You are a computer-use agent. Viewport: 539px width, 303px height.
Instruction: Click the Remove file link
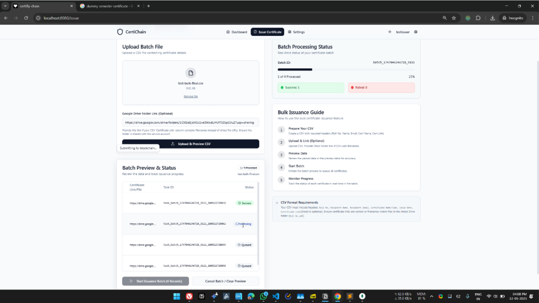(x=190, y=97)
